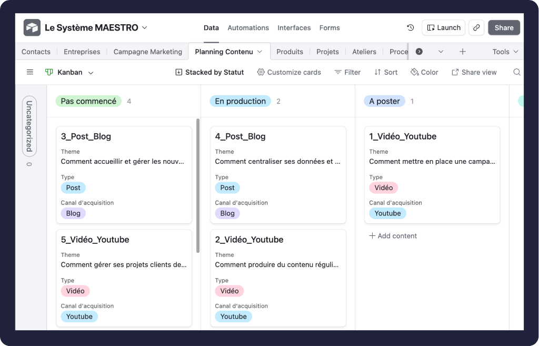Open the search magnifier in view toolbar
Viewport: 539px width, 346px height.
tap(516, 72)
